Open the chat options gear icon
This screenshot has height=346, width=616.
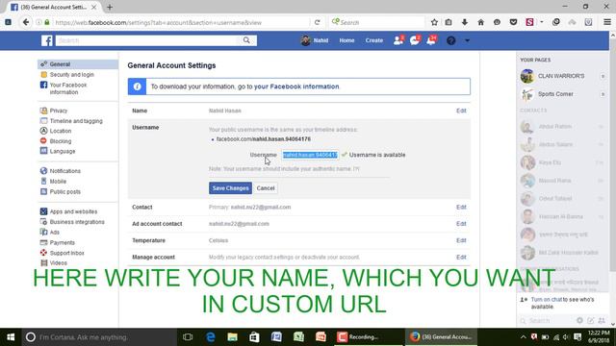579,320
